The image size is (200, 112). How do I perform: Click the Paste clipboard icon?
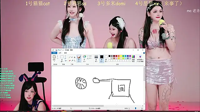click(x=54, y=57)
